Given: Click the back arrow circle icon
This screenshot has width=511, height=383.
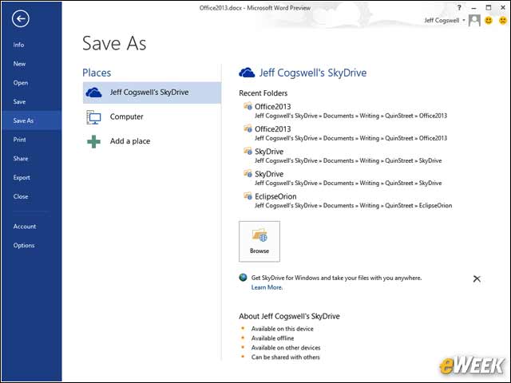Looking at the screenshot, I should point(21,18).
